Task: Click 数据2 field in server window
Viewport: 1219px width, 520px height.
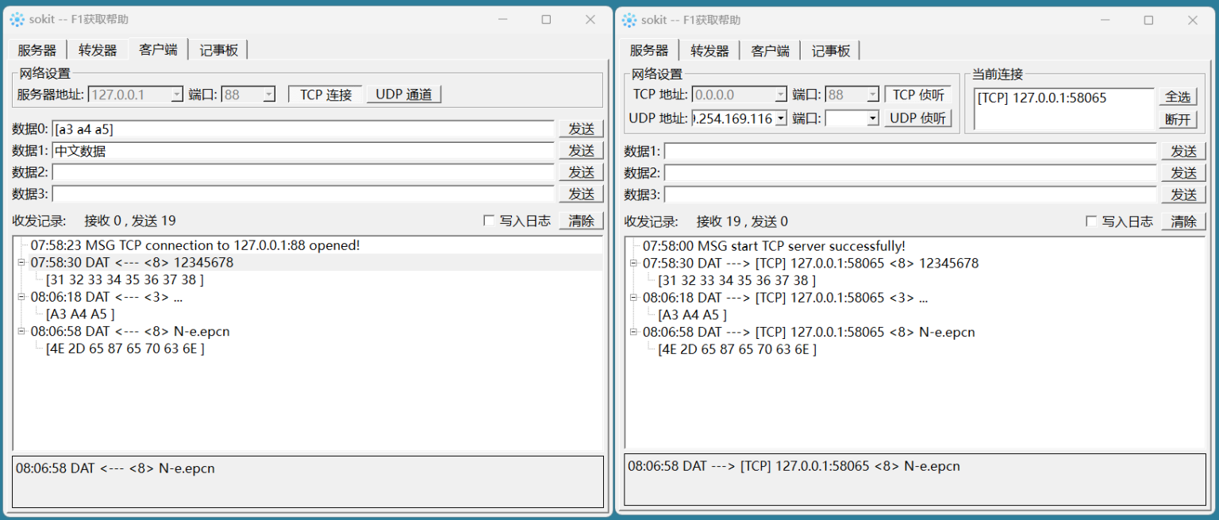Action: point(910,172)
